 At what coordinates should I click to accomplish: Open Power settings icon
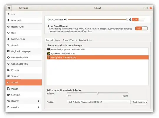[x=9, y=89]
